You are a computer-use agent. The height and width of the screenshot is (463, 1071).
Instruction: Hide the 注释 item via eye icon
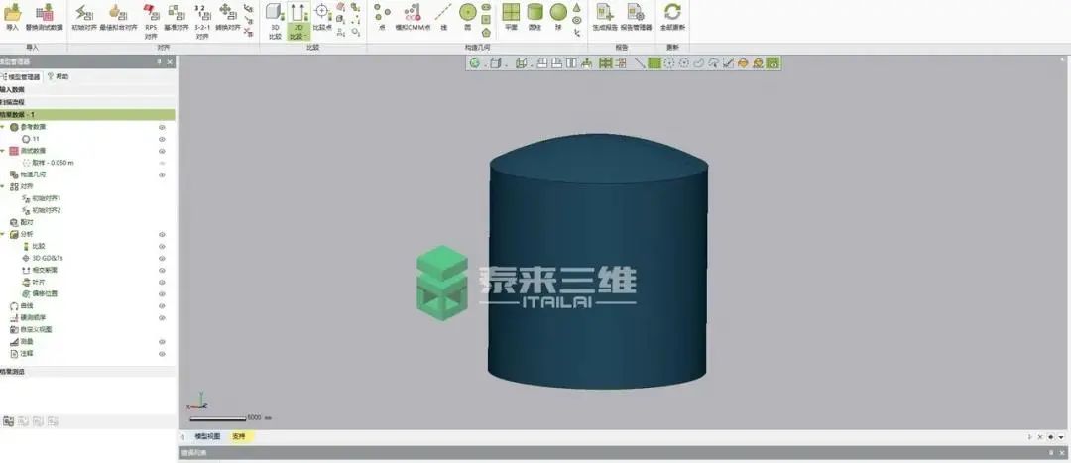click(x=162, y=353)
